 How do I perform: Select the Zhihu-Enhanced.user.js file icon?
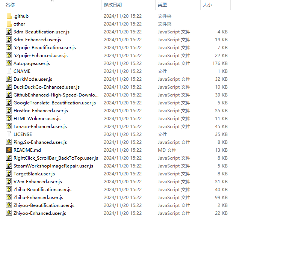pos(9,198)
